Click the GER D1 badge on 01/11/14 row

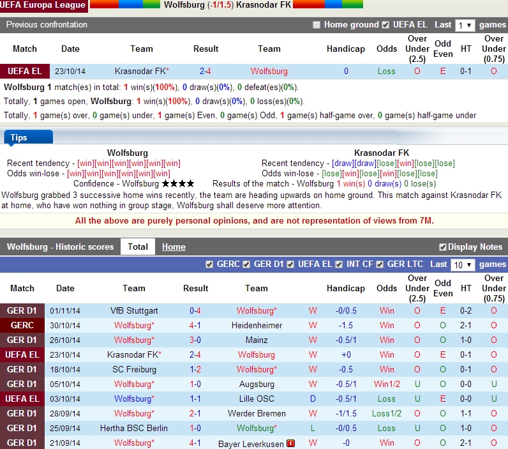22,311
